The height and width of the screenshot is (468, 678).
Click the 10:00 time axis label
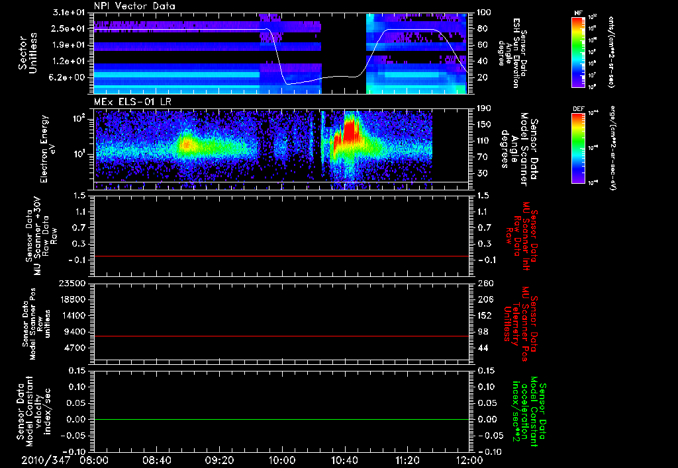click(282, 459)
